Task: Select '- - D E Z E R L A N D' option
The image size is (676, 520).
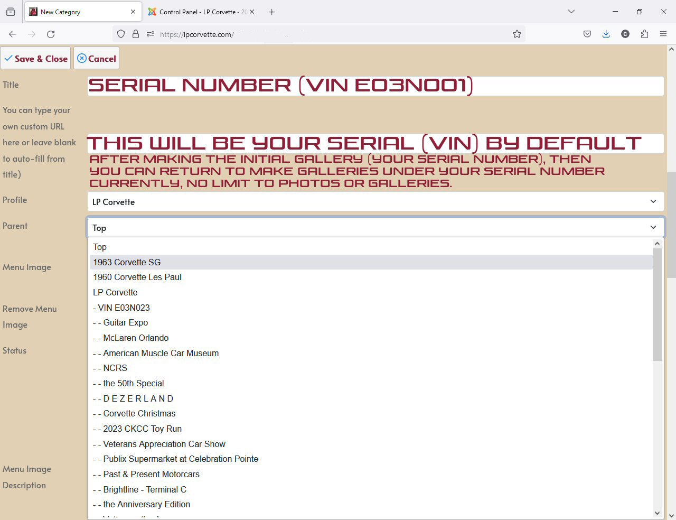Action: (371, 398)
